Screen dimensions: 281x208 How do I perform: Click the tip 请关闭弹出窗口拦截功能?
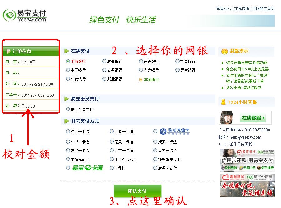click(247, 63)
